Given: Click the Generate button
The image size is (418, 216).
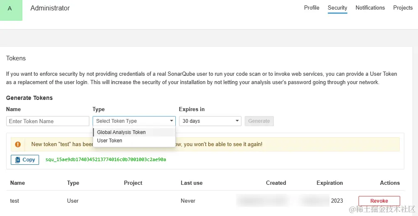Looking at the screenshot, I should click(259, 121).
